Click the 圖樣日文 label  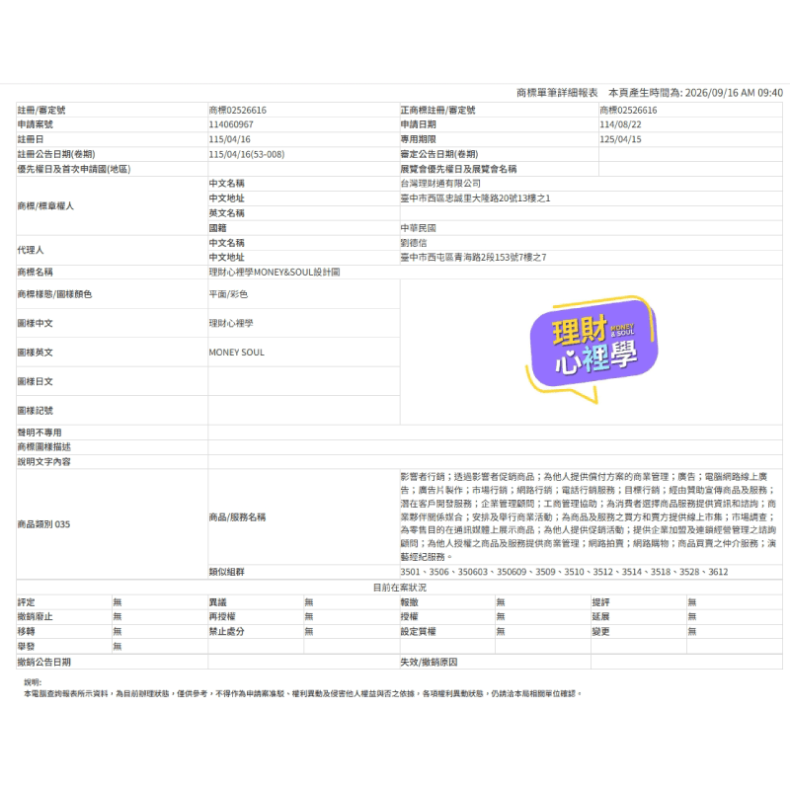(x=35, y=381)
